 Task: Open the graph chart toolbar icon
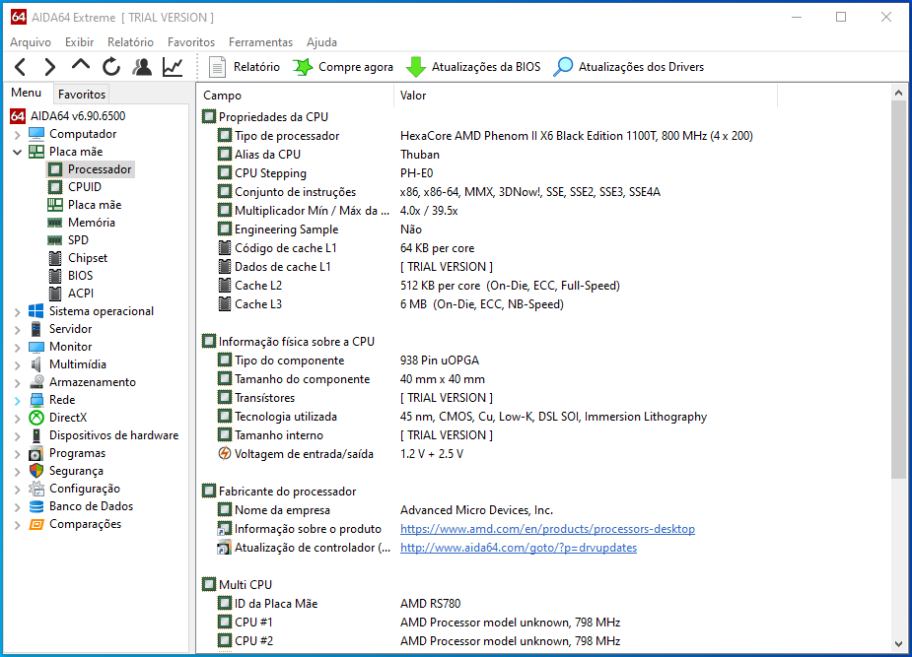click(x=173, y=67)
